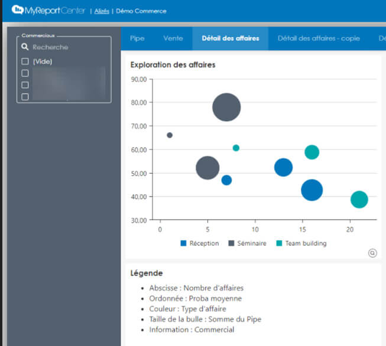Toggle the Séminaire legend swatch
386x346 pixels.
point(231,243)
